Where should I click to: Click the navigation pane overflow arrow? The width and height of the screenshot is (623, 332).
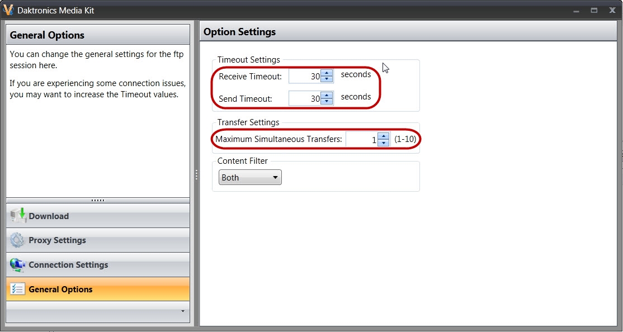click(182, 311)
